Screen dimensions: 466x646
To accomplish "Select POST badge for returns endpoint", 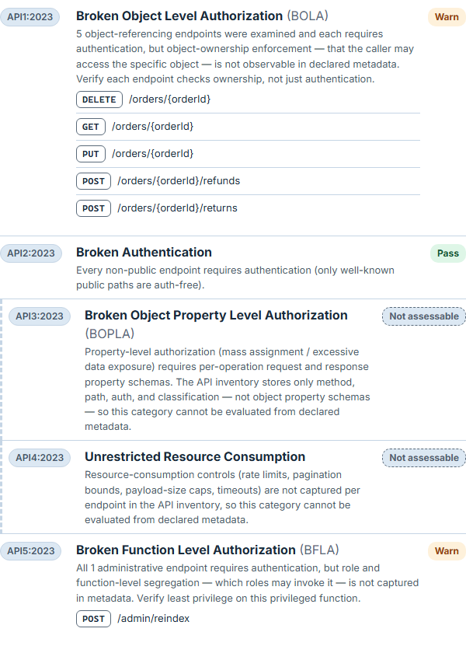I will tap(93, 208).
